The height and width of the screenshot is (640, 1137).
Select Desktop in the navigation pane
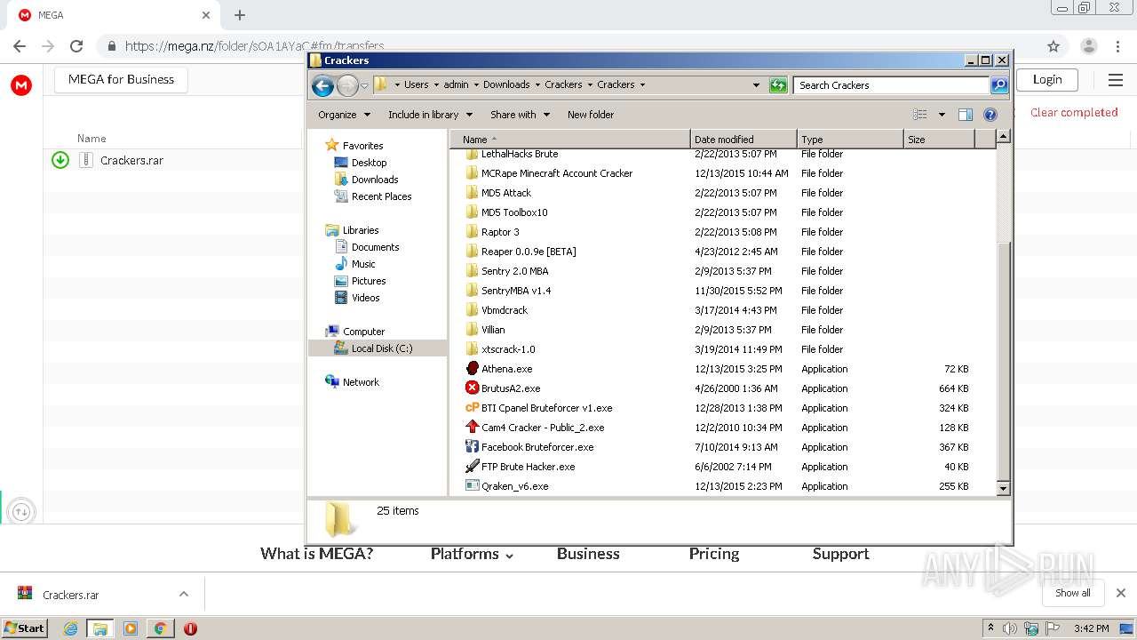369,163
